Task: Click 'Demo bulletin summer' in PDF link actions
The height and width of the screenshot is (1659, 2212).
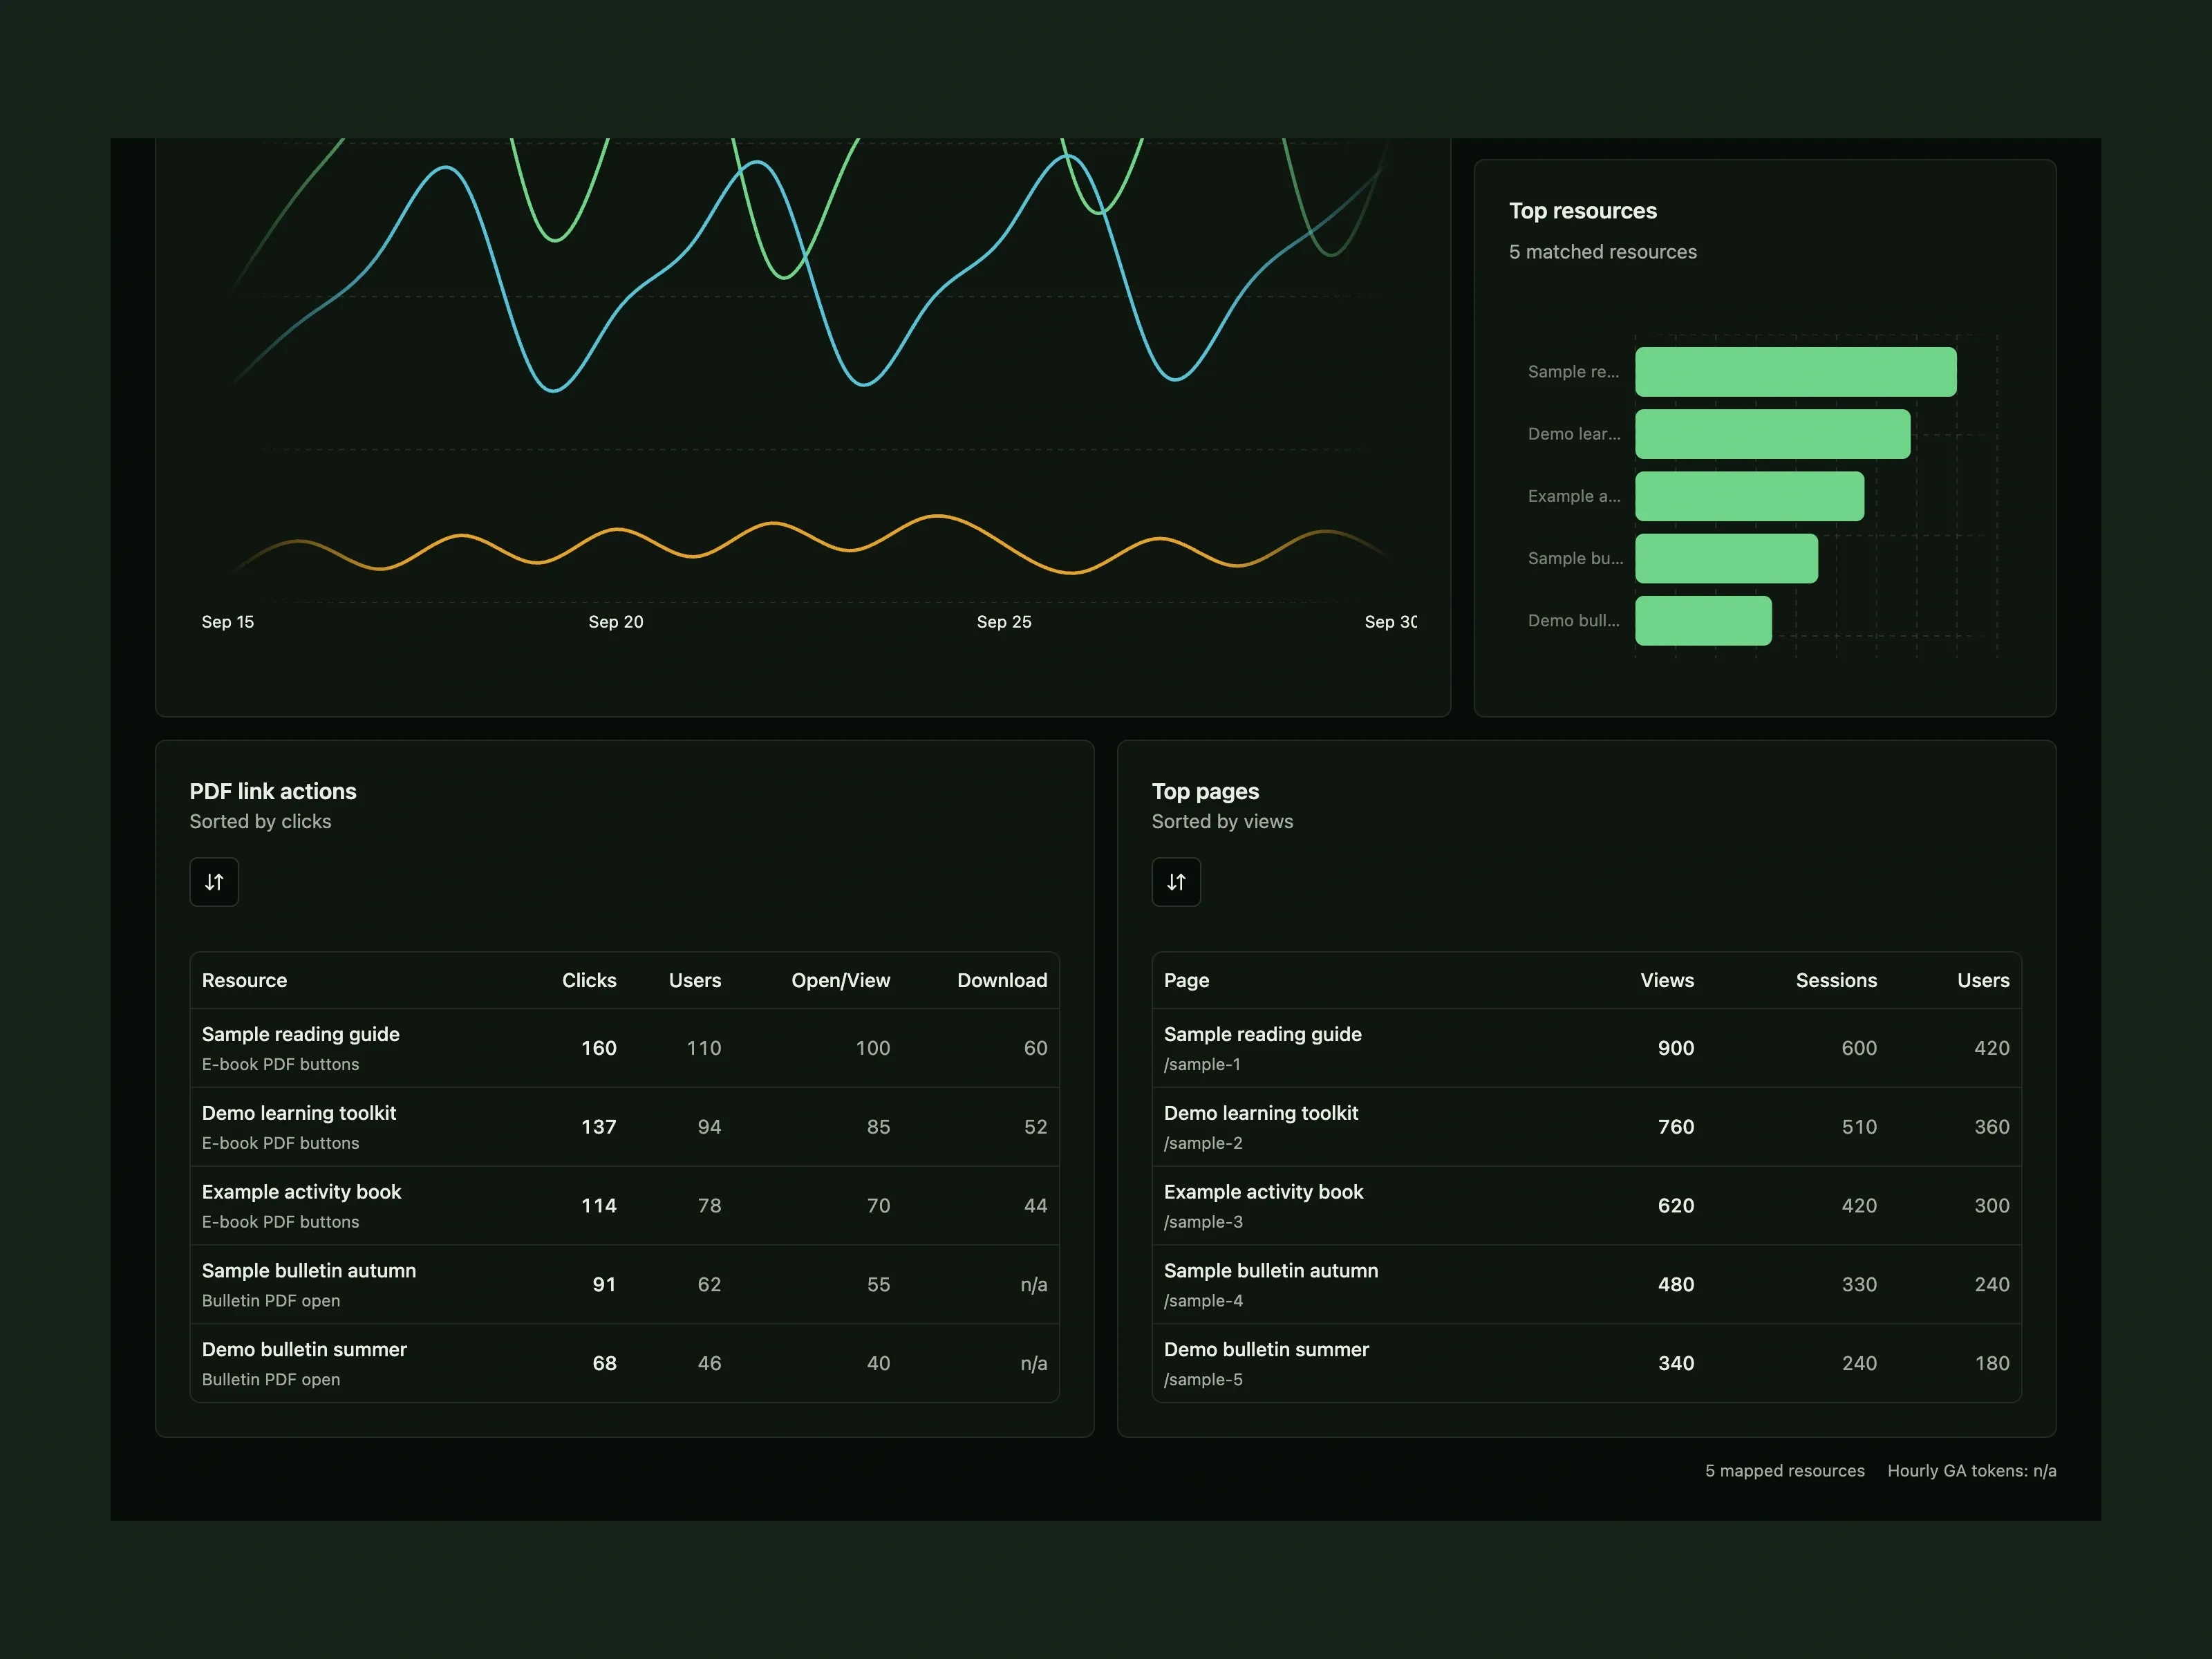Action: click(304, 1350)
